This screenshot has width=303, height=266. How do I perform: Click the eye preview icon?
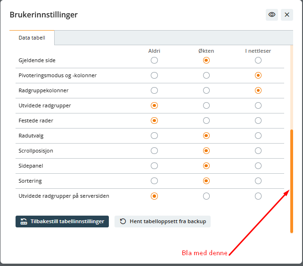(272, 15)
